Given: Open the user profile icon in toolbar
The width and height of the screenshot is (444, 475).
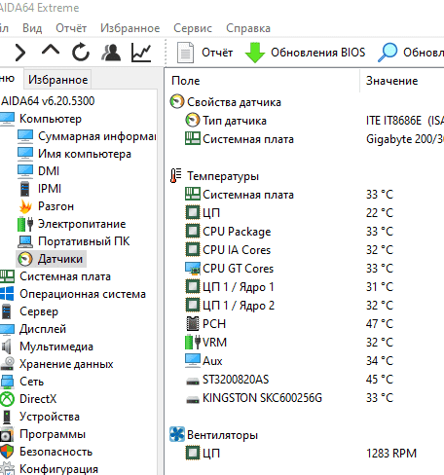Looking at the screenshot, I should click(111, 53).
